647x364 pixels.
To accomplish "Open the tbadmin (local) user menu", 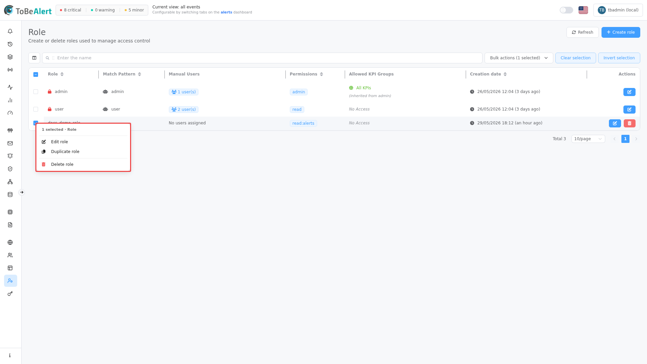I will tap(618, 10).
